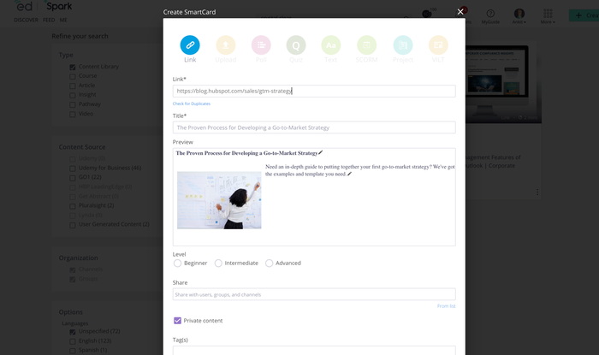Click the Tag(s) input field

click(314, 351)
